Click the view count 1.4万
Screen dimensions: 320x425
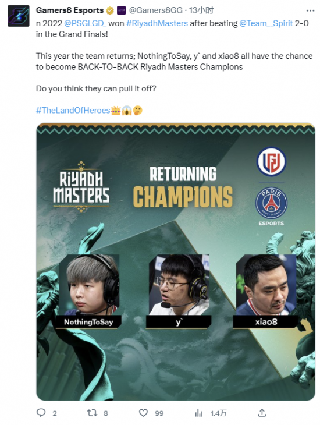(218, 413)
